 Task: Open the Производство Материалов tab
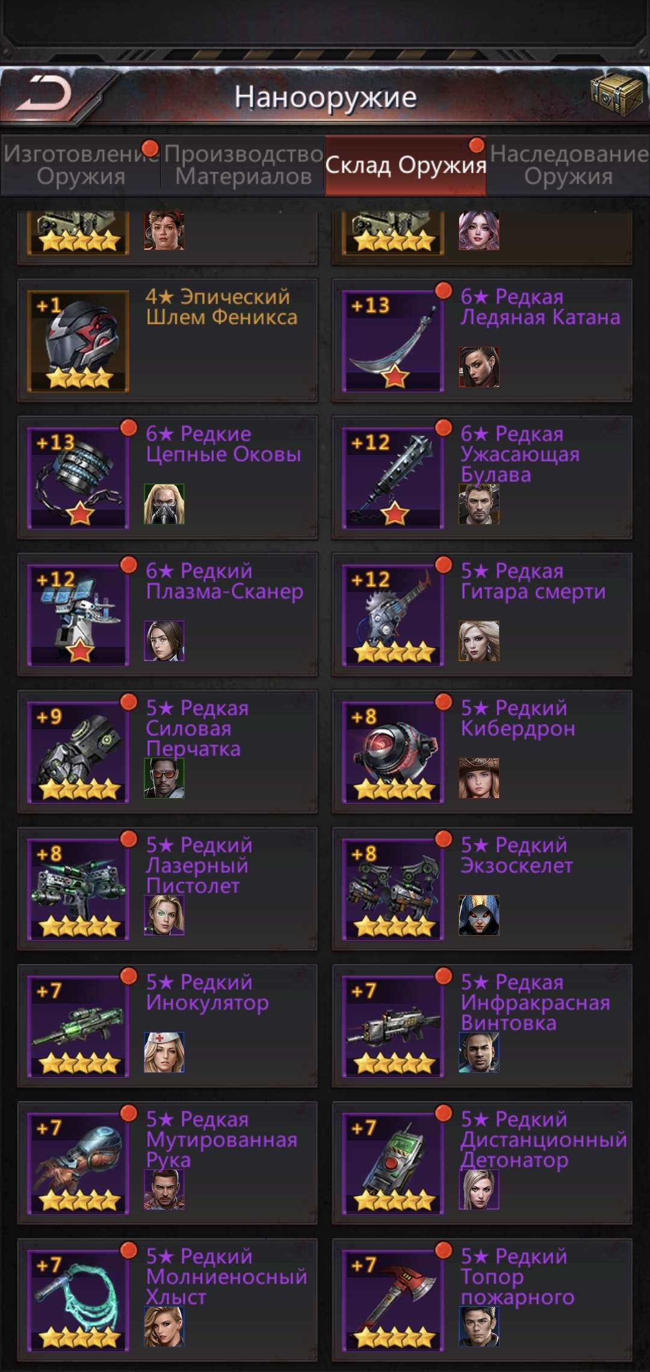point(243,165)
